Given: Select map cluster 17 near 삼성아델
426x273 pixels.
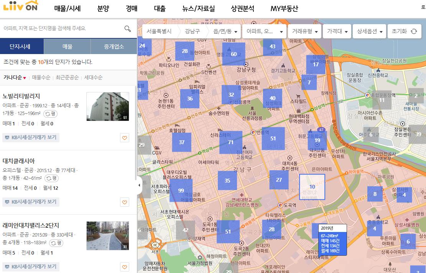Looking at the screenshot, I should [316, 64].
